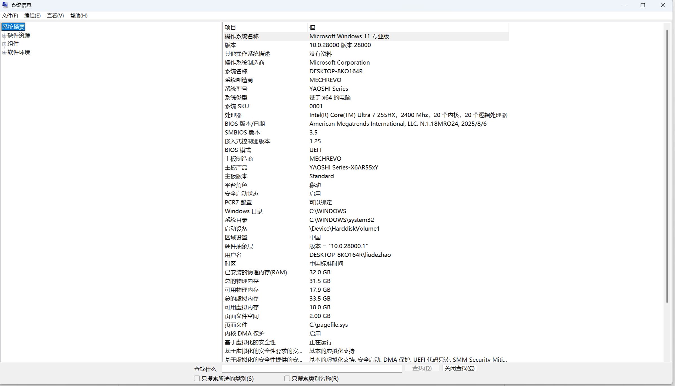The width and height of the screenshot is (675, 386).
Task: Select the 内核 DMA 保护 row label
Action: tap(244, 334)
